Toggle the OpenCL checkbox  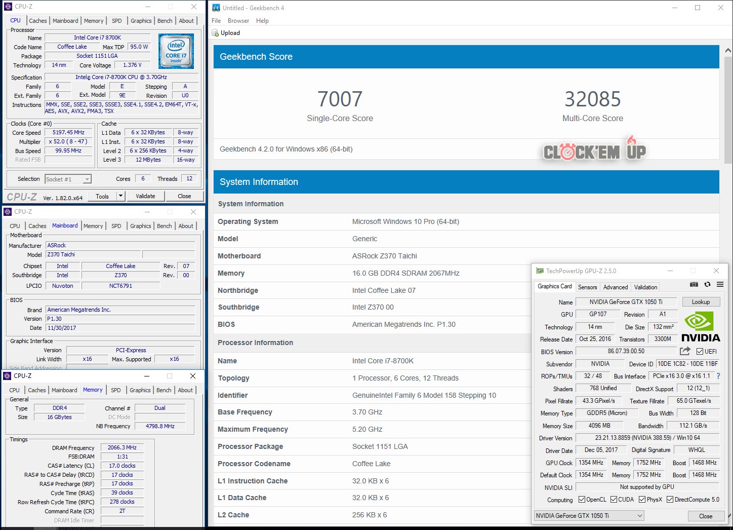(582, 500)
